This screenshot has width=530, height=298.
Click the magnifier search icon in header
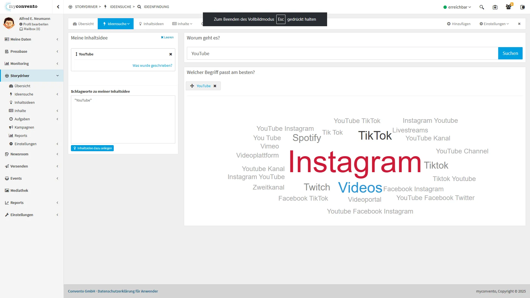click(x=482, y=7)
